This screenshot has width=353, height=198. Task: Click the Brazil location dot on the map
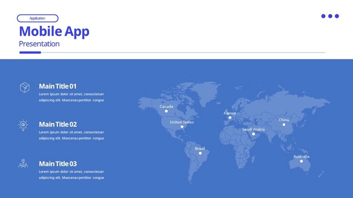tap(200, 153)
